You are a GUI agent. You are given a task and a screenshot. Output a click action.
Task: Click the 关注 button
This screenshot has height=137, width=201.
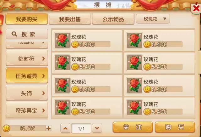pos(133,127)
